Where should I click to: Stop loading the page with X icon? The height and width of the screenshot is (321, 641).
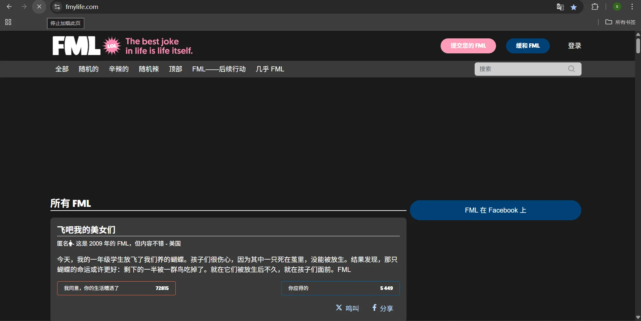39,7
